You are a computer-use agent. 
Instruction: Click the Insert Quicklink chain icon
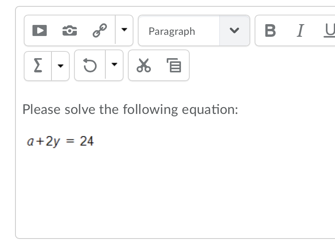99,30
